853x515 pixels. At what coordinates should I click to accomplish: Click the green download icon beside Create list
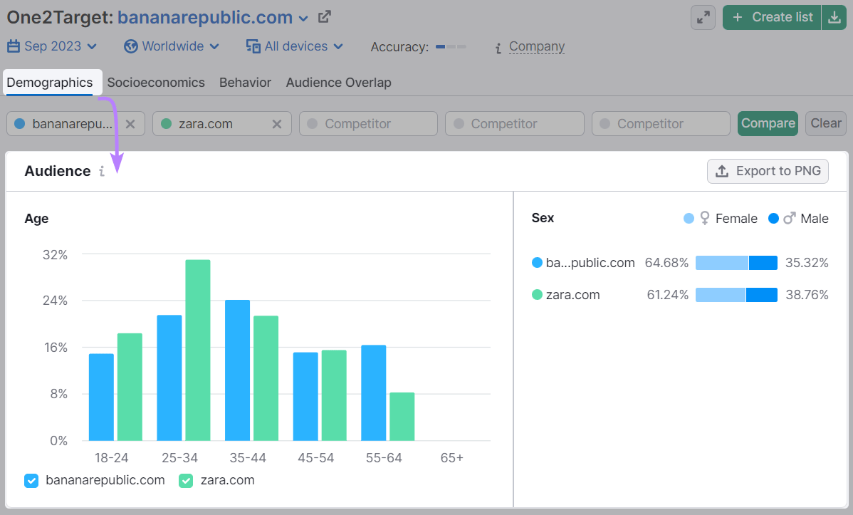coord(834,16)
